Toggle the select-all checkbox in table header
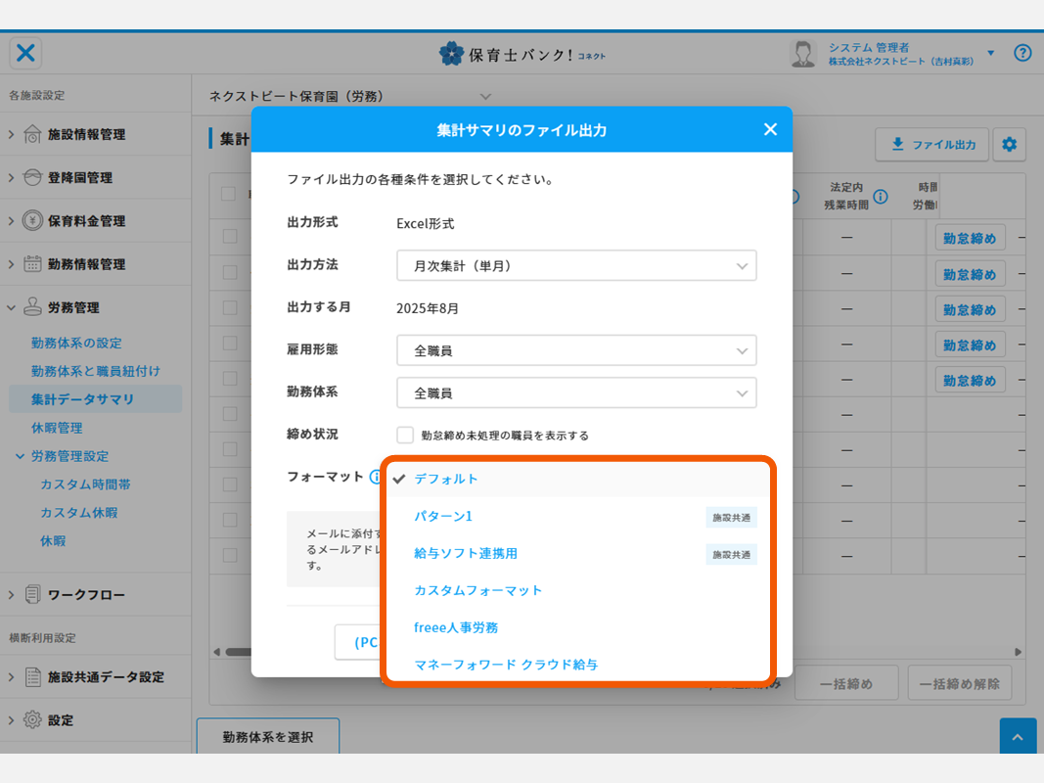 (x=229, y=194)
